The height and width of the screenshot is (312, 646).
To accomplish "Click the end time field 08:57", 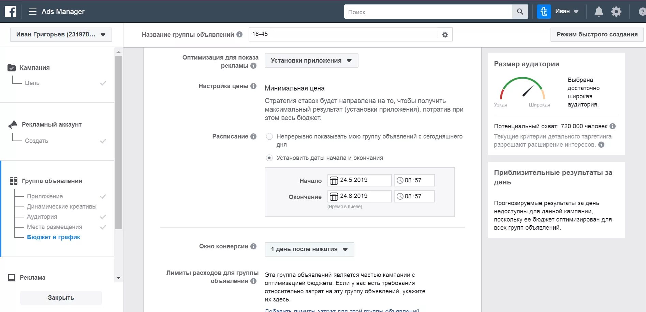I will tap(414, 196).
